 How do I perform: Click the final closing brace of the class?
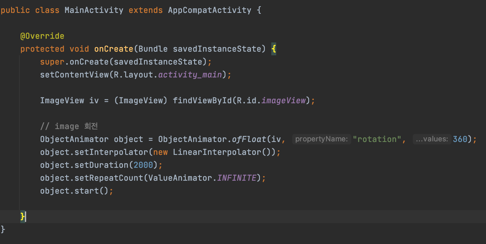[3, 229]
